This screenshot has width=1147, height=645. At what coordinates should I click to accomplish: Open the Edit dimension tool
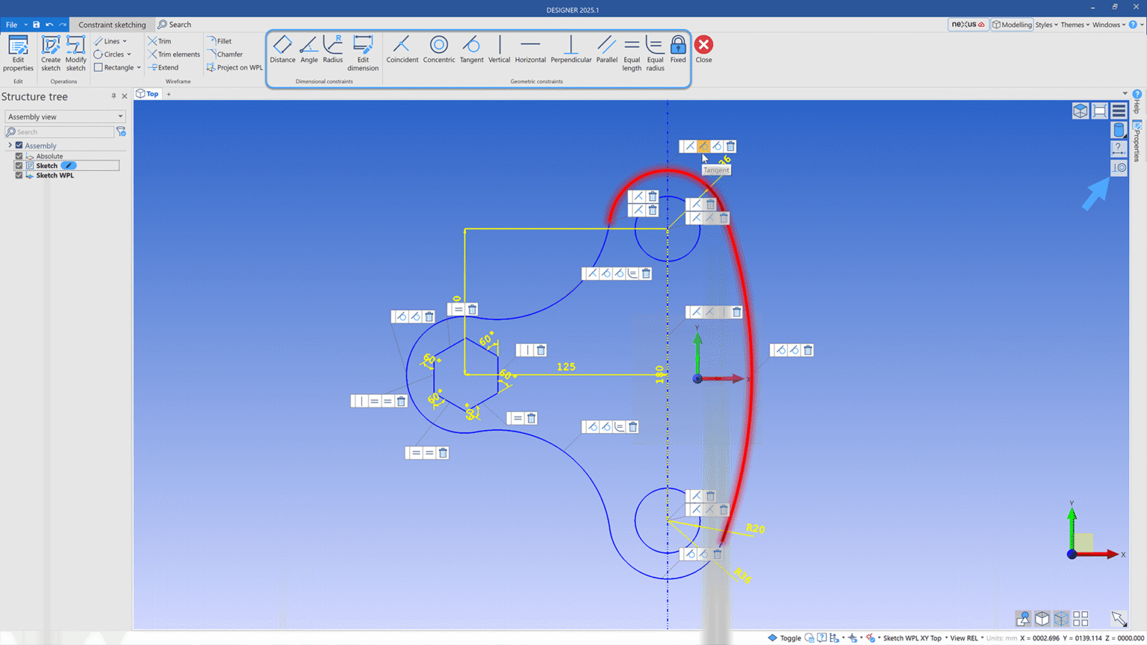(363, 54)
